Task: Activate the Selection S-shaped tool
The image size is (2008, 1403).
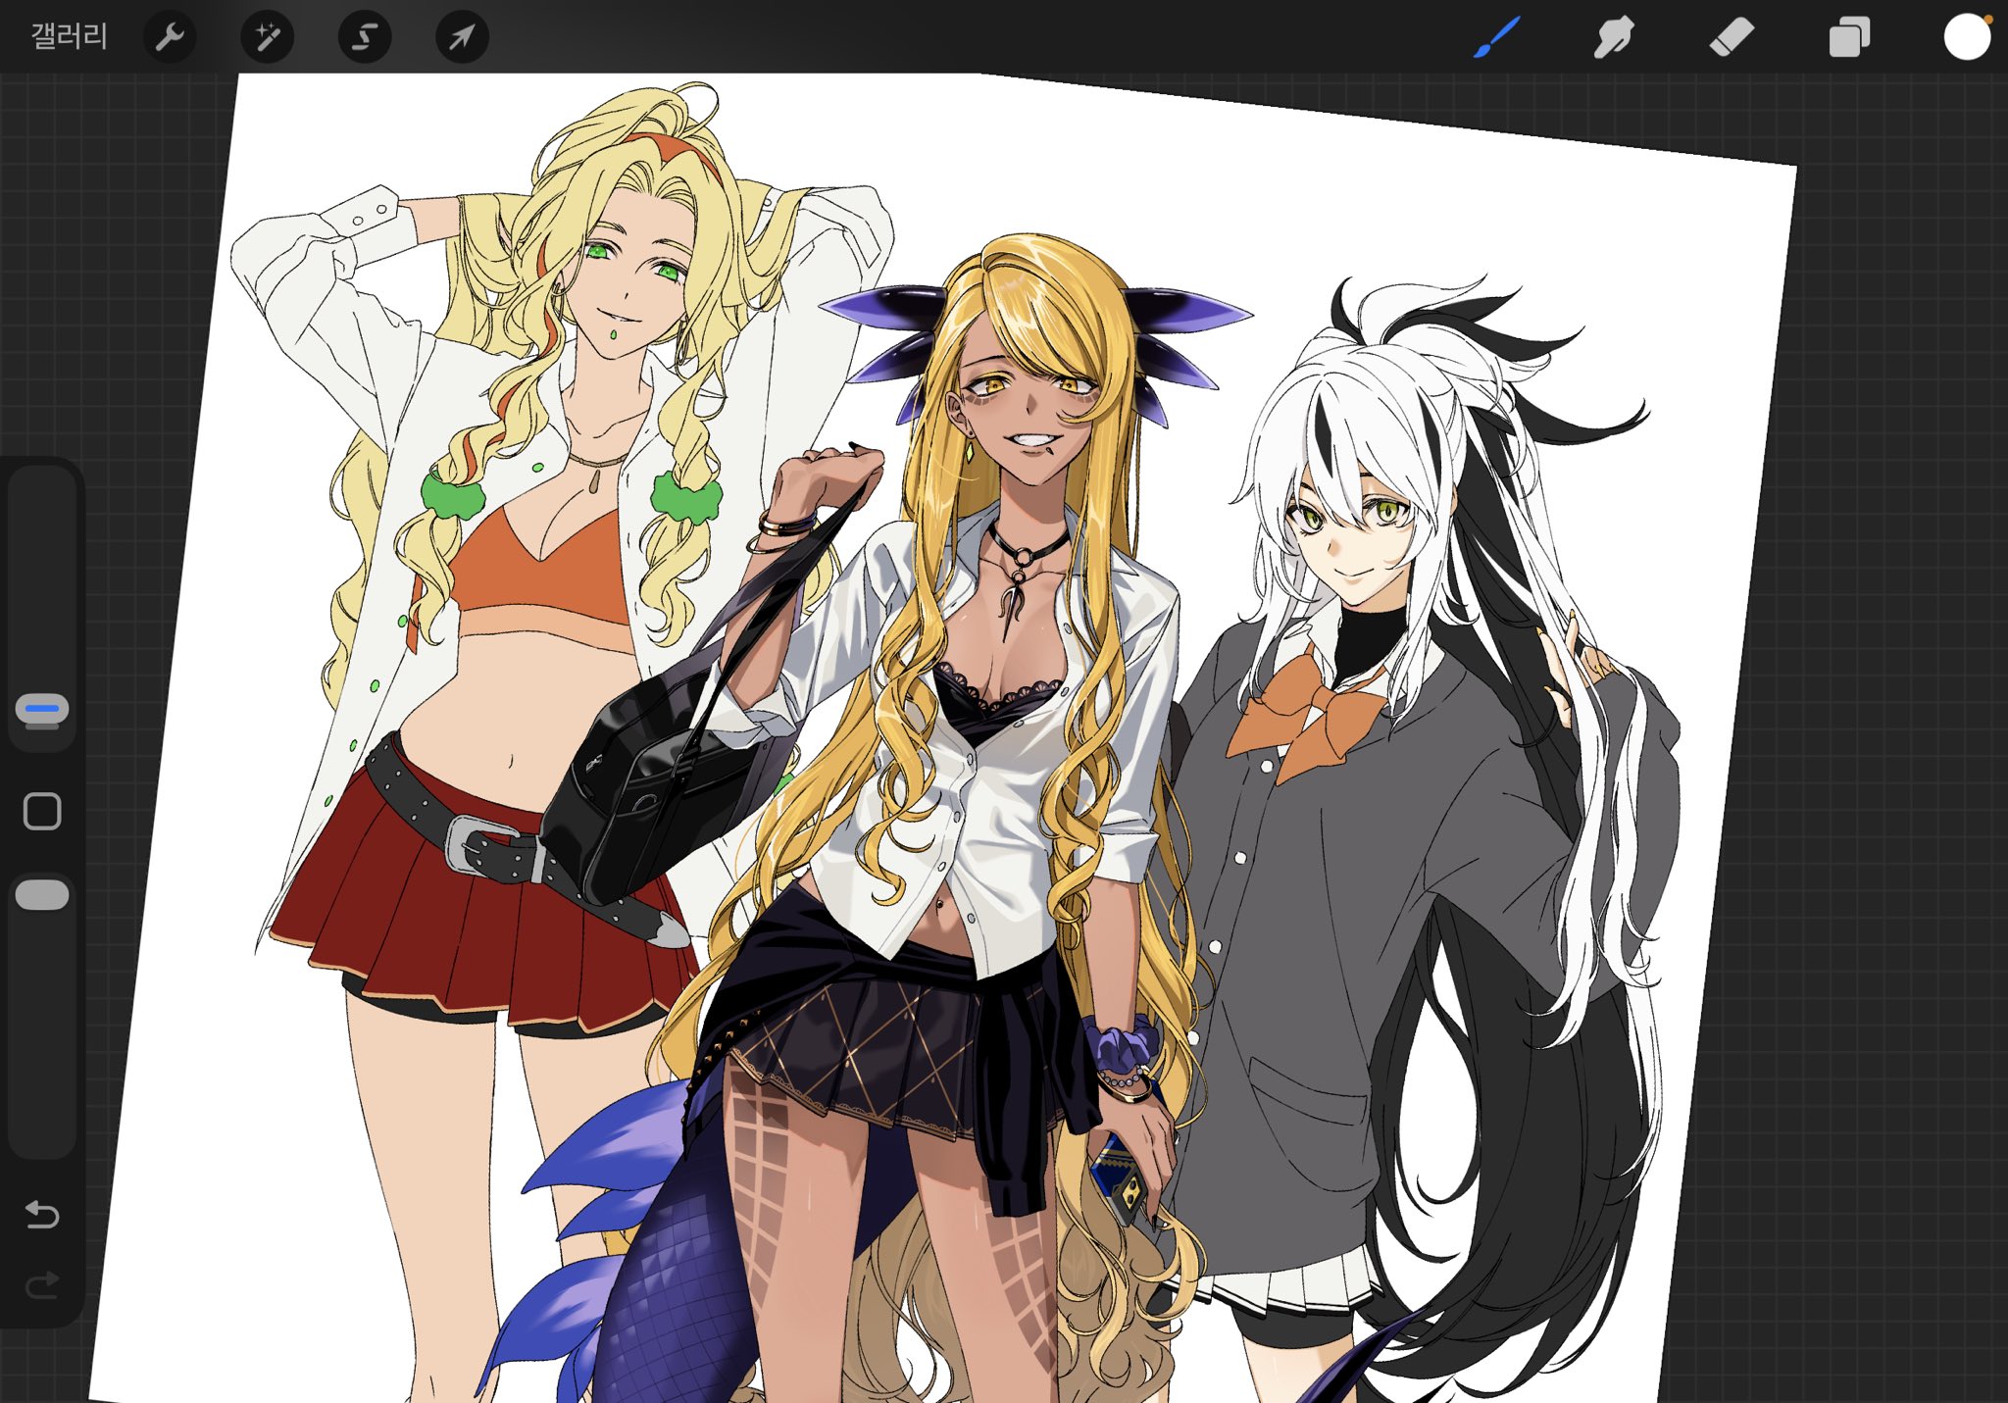Action: tap(364, 37)
